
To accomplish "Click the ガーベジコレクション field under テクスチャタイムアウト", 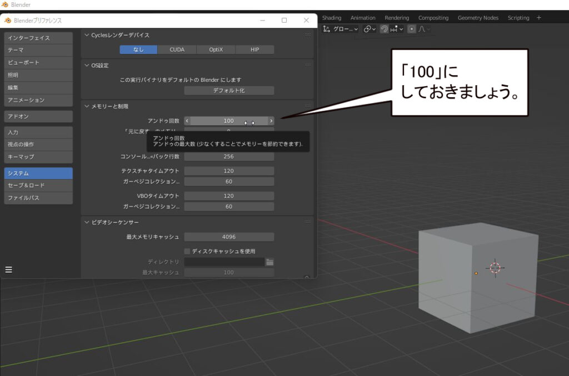I will coord(229,182).
